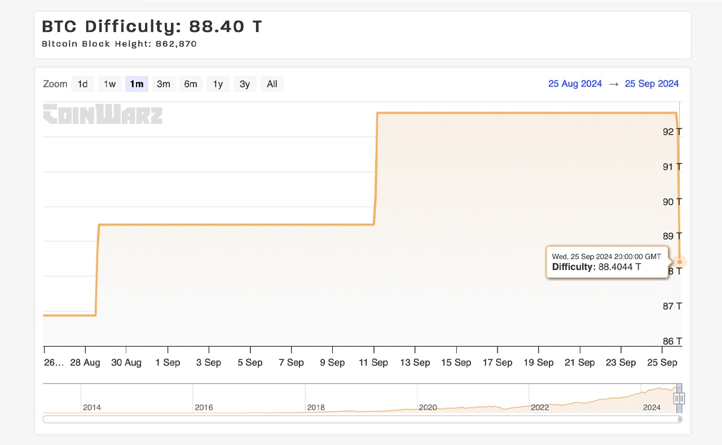The image size is (722, 445).
Task: Click the active 1m zoom button
Action: tap(137, 84)
